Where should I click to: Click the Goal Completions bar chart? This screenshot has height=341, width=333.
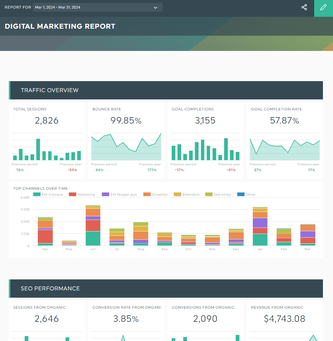[206, 147]
